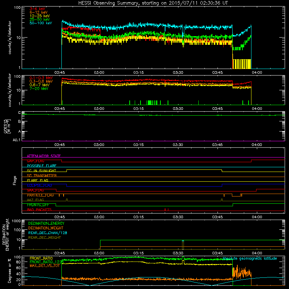The image size is (289, 289).
Task: Click the REAR_DEC_CHAN/128 legend label
Action: tap(48, 233)
